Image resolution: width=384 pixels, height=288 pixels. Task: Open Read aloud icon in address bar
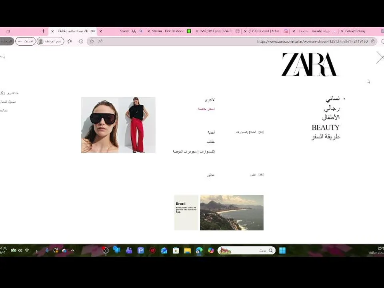click(x=100, y=41)
